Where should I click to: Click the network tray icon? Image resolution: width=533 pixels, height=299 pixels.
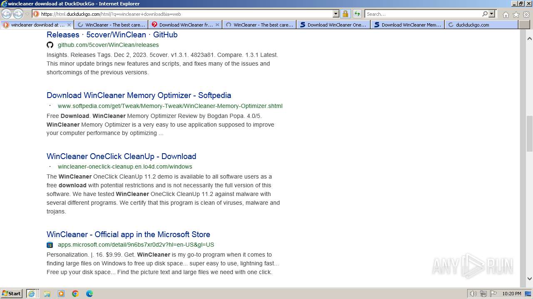tap(483, 294)
